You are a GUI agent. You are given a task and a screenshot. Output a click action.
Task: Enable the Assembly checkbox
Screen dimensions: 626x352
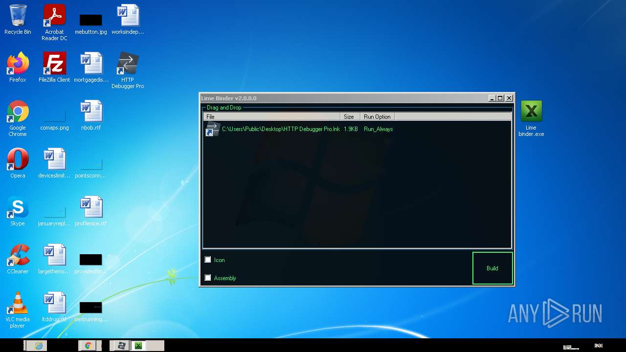point(208,278)
